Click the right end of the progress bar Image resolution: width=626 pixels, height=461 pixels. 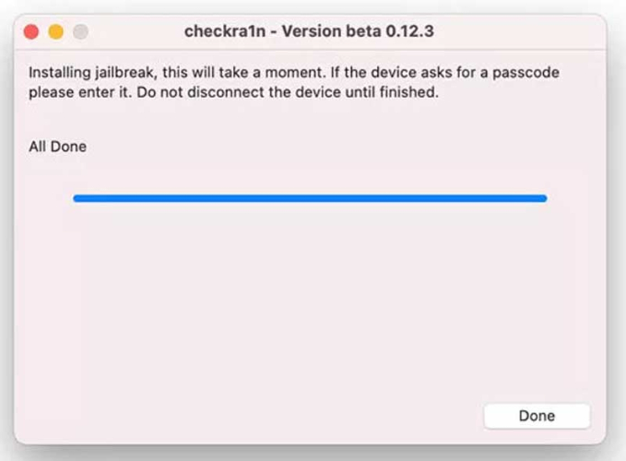point(542,198)
